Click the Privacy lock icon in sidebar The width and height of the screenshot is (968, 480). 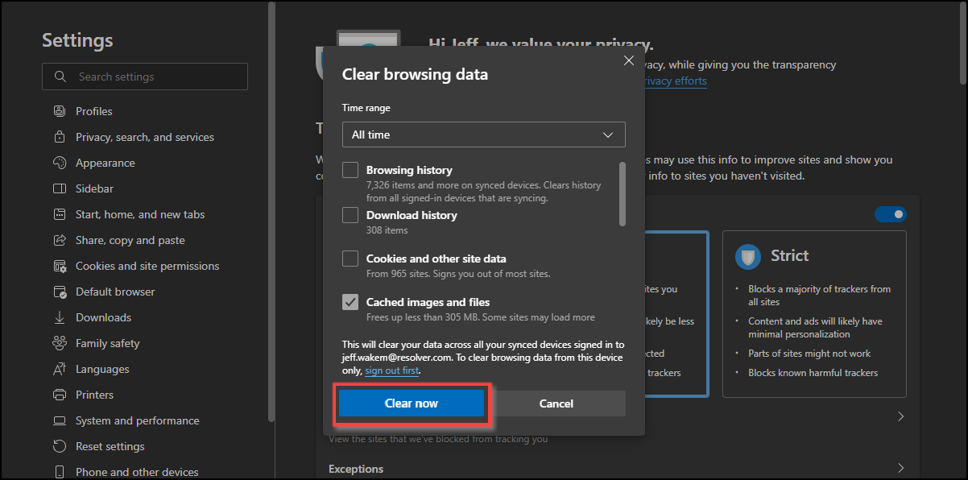[x=59, y=137]
